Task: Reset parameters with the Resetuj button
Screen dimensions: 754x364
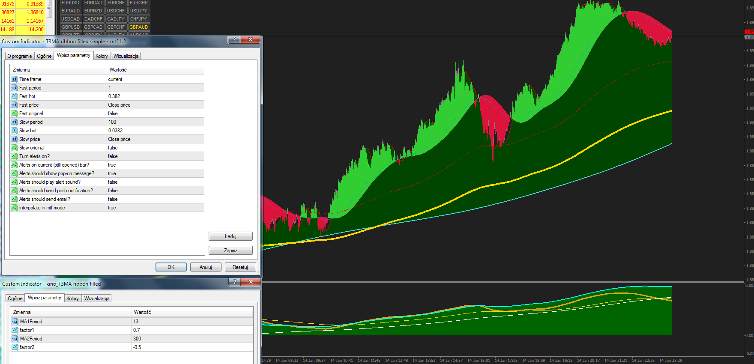Action: click(240, 267)
